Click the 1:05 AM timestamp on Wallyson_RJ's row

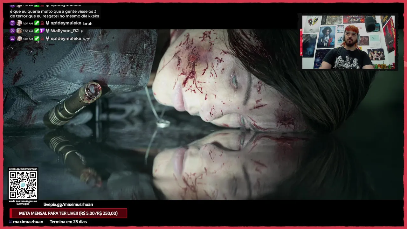pyautogui.click(x=28, y=31)
